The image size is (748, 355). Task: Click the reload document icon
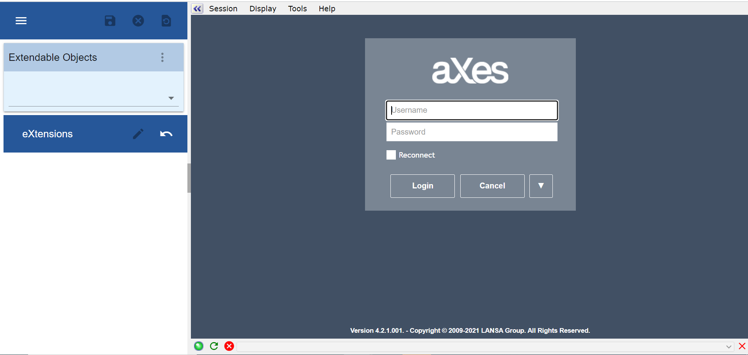(x=166, y=21)
